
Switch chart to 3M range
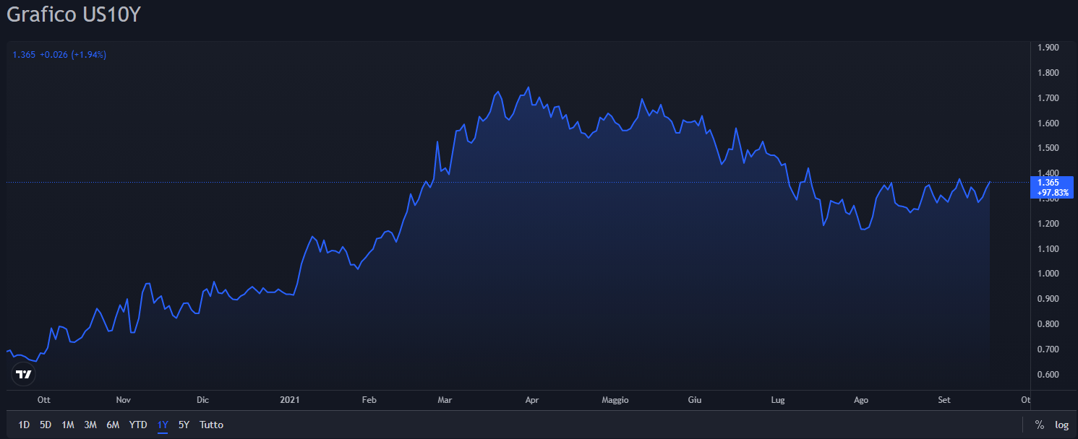point(90,425)
